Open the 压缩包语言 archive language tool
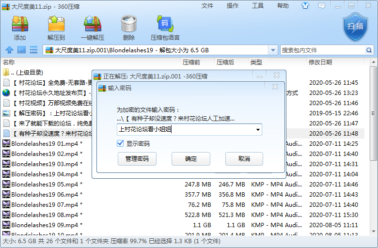 165,24
